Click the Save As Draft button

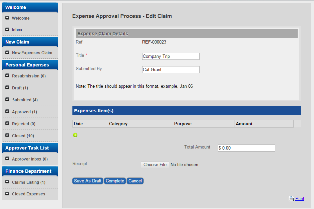(x=88, y=181)
